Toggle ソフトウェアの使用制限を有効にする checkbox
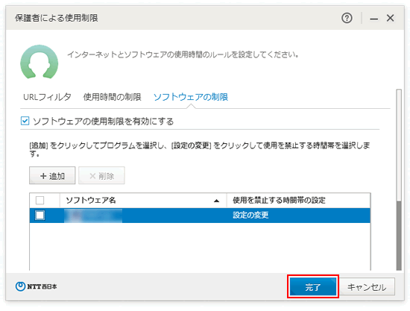The width and height of the screenshot is (410, 311). click(x=25, y=121)
